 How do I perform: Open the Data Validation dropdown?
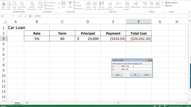pos(110,6)
